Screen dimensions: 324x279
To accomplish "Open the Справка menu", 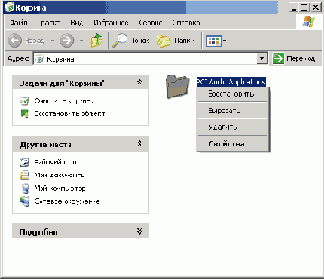I will click(186, 23).
